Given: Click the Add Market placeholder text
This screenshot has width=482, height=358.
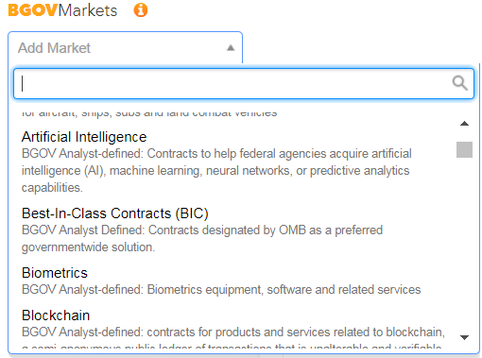Looking at the screenshot, I should (54, 48).
